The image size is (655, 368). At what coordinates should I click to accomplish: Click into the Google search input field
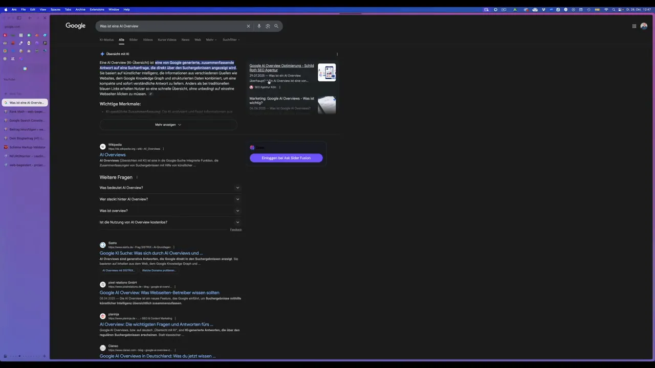point(169,26)
